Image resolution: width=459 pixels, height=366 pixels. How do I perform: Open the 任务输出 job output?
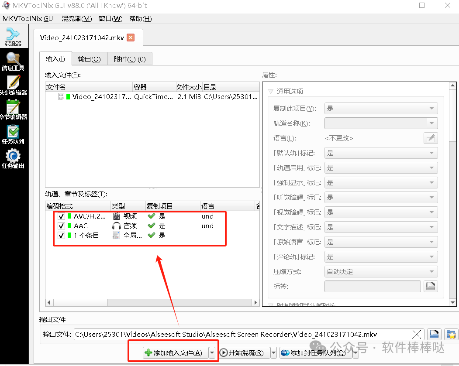coord(13,159)
